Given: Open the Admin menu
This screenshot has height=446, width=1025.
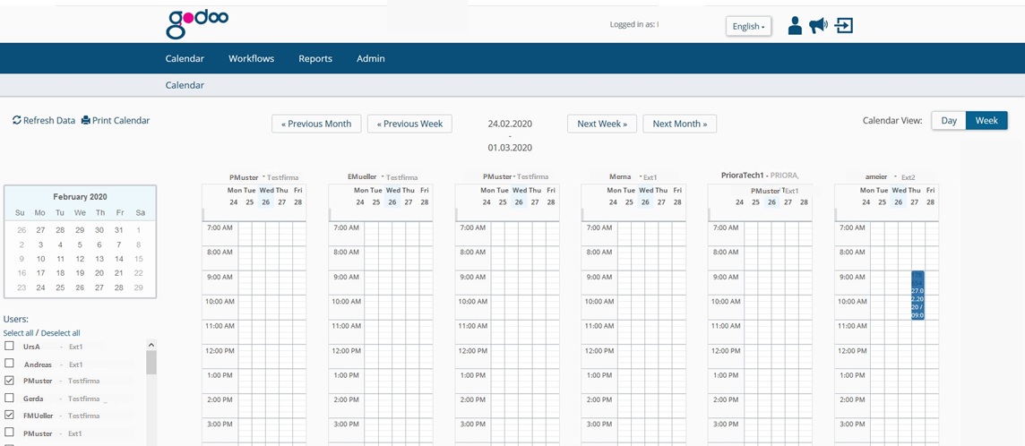Looking at the screenshot, I should coord(371,58).
